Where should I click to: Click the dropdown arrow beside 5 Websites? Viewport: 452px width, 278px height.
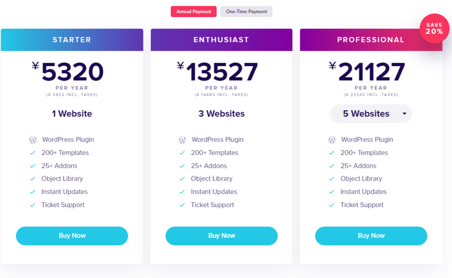[x=404, y=114]
